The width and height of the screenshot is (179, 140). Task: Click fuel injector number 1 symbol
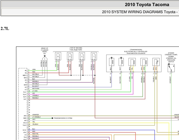(x=94, y=56)
